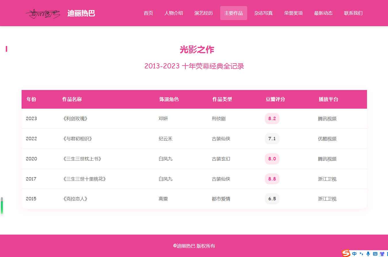The width and height of the screenshot is (388, 257).
Task: Click the microphone voice input icon
Action: point(368,254)
